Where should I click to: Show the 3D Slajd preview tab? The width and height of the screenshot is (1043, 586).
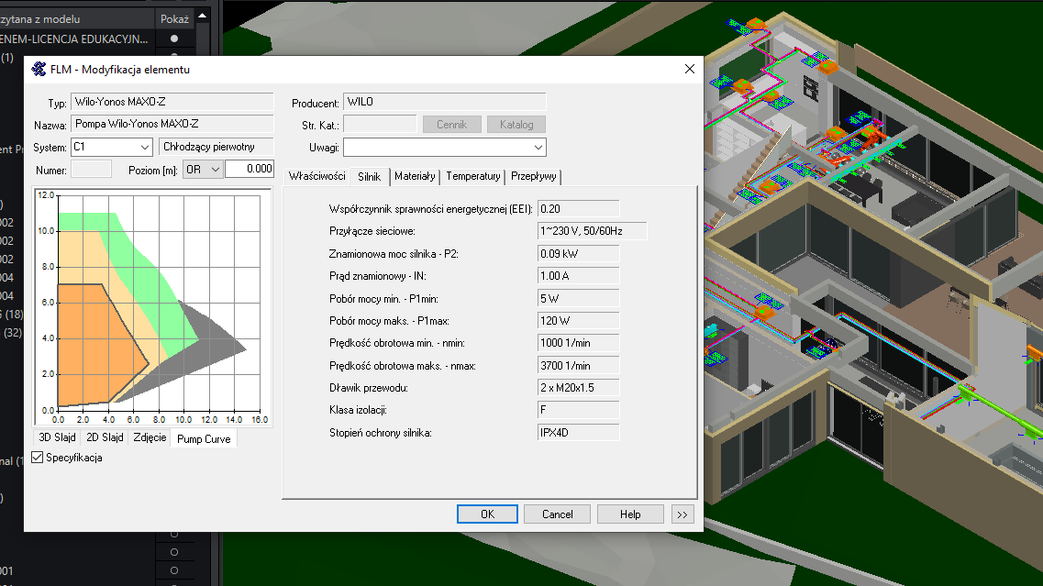pos(56,437)
